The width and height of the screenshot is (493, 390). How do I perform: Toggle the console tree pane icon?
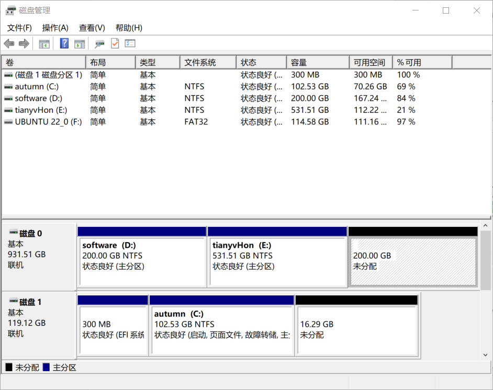(x=44, y=44)
